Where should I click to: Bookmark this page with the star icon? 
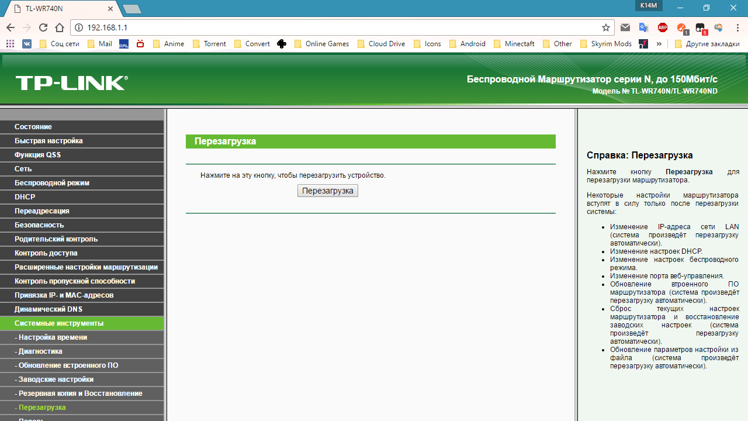pos(606,27)
